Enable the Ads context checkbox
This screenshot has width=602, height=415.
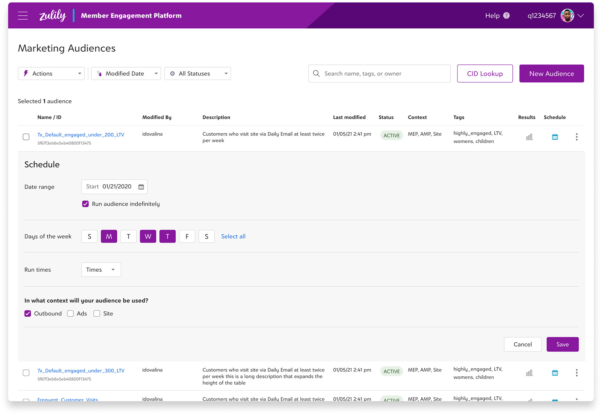click(x=71, y=314)
